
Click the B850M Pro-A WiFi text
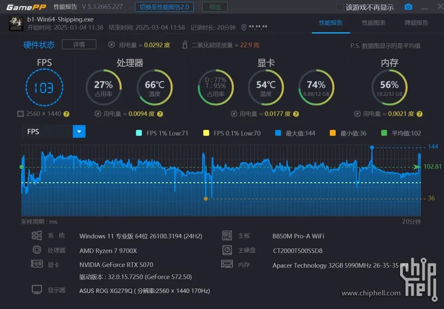[x=298, y=236]
